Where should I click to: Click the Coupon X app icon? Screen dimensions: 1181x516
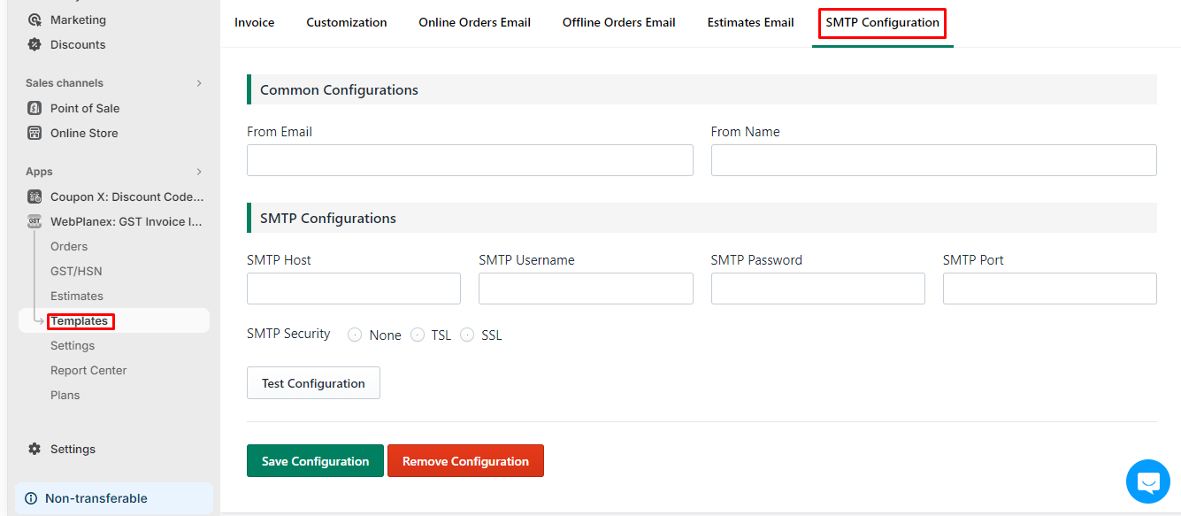(35, 196)
